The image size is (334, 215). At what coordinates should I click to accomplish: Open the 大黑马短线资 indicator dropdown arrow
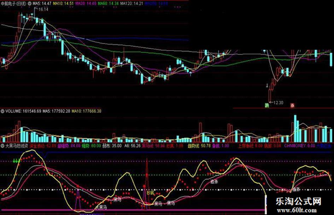click(x=2, y=146)
